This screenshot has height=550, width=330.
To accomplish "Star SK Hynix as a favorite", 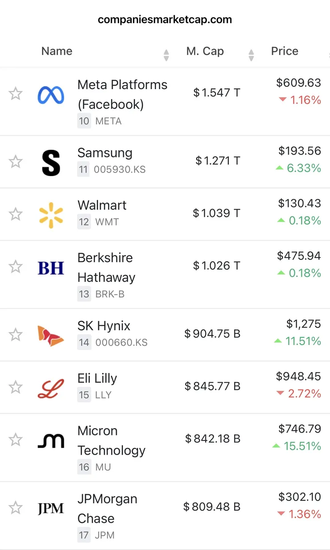I will point(16,334).
